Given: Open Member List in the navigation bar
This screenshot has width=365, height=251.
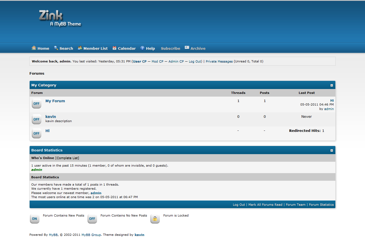Looking at the screenshot, I should (x=96, y=49).
